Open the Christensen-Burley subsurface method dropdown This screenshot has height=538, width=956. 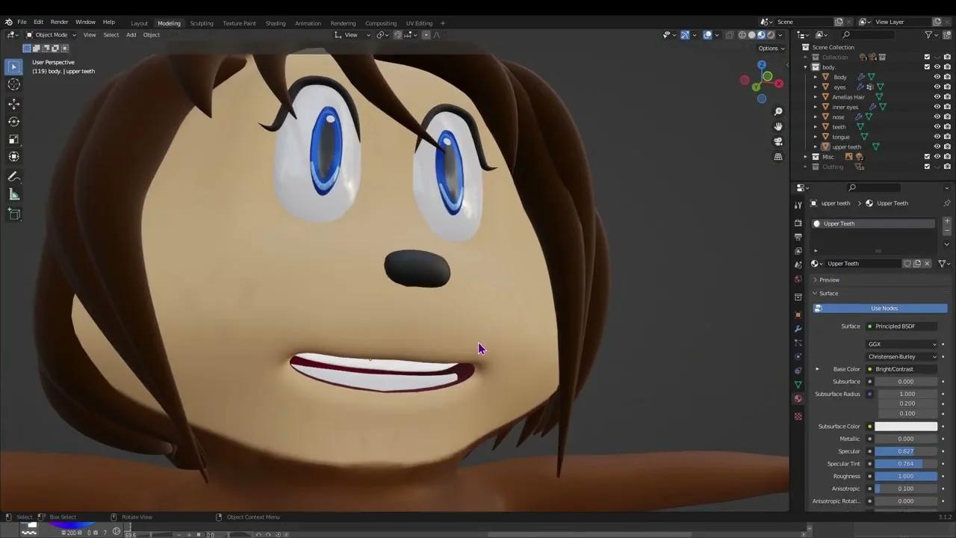tap(902, 357)
